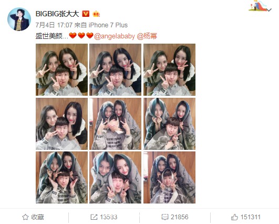279x224 pixels.
Task: Open the center photo in the grid
Action: (x=115, y=124)
